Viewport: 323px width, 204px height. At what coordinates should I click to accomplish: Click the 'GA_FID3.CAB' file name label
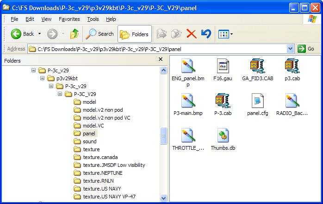click(257, 78)
